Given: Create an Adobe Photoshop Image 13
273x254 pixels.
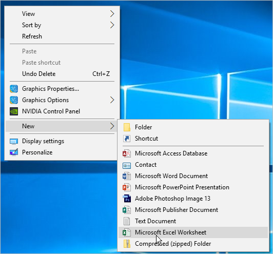Looking at the screenshot, I should pos(193,199).
